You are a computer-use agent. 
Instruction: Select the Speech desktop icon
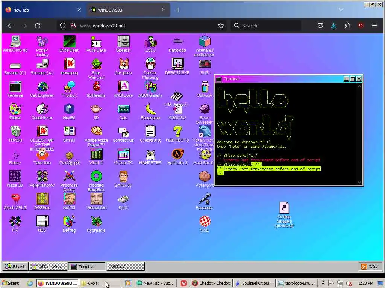[123, 44]
